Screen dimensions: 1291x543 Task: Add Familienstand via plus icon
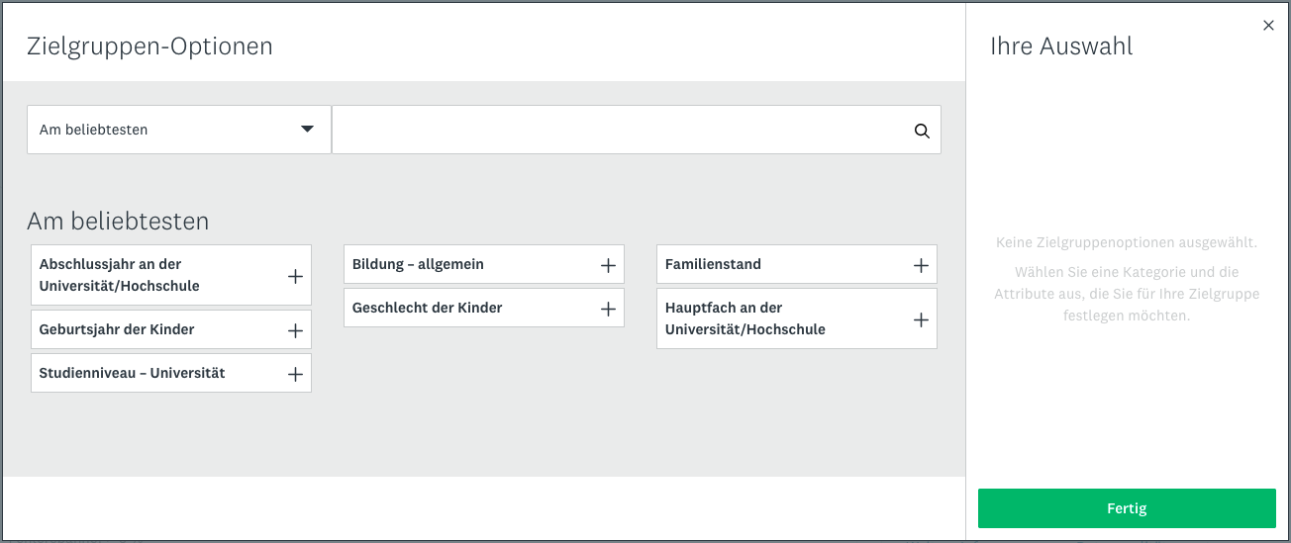(921, 265)
